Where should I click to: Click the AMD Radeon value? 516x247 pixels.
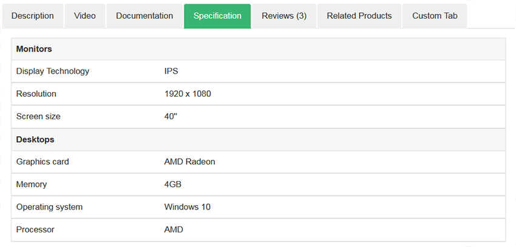189,162
